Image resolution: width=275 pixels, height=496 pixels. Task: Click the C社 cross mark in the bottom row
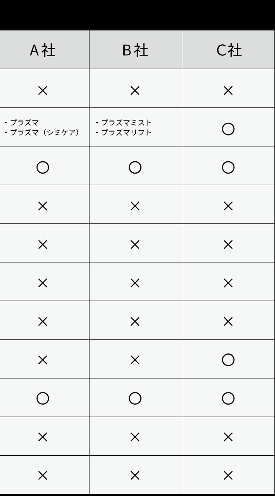click(x=228, y=476)
